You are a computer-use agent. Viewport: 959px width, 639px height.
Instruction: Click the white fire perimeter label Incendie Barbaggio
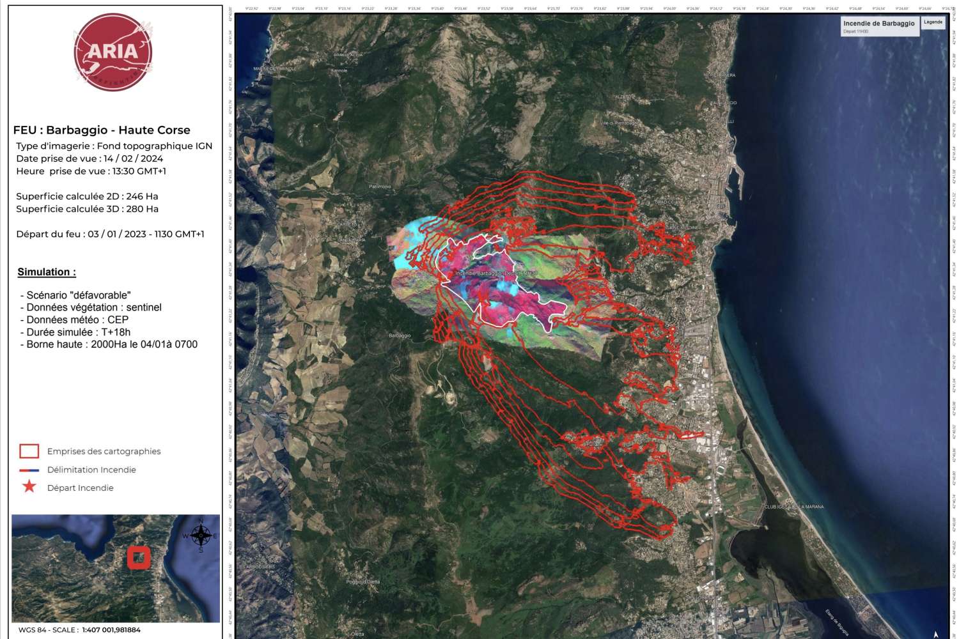[x=496, y=273]
